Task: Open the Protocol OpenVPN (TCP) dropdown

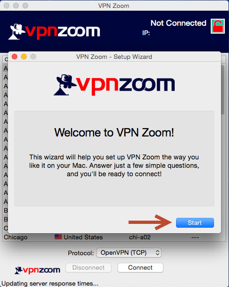Action: coord(129,253)
